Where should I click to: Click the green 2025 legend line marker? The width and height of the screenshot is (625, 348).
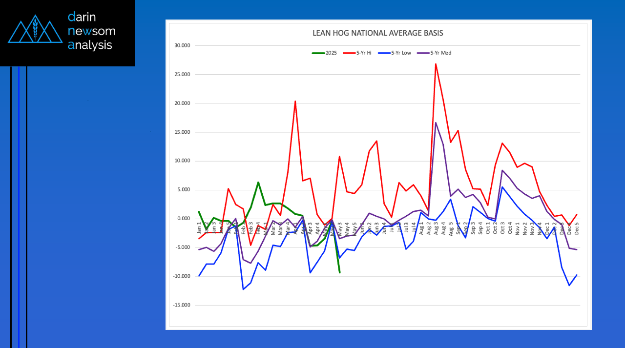click(319, 53)
